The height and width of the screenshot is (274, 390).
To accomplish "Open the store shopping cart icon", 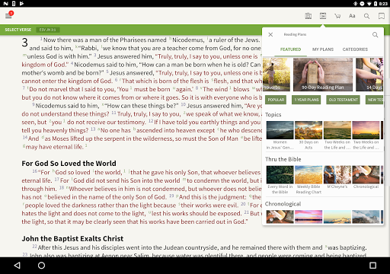I will (x=337, y=16).
